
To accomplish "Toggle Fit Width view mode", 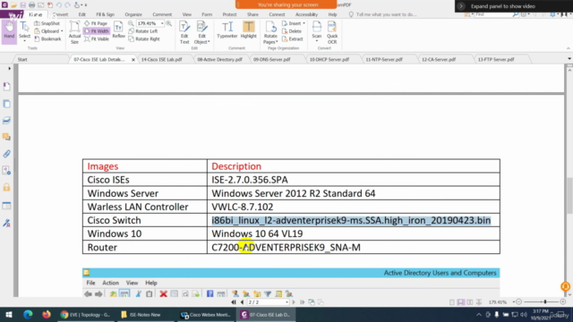I will tap(97, 31).
